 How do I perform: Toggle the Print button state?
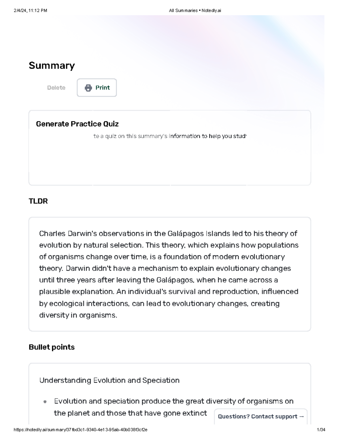[97, 88]
